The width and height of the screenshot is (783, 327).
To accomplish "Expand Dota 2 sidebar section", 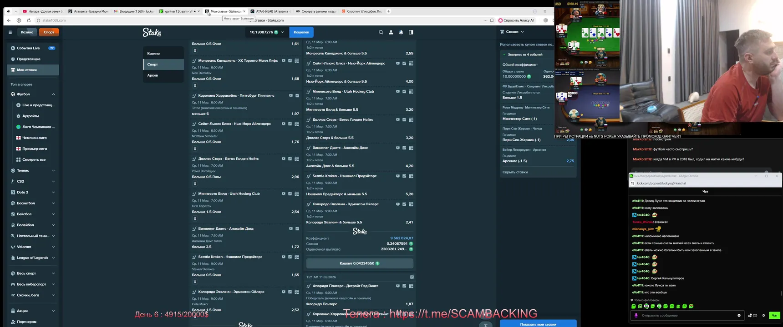I will click(x=53, y=192).
